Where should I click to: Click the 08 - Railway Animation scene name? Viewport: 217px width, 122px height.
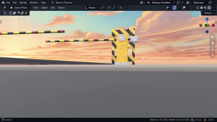pos(159,3)
